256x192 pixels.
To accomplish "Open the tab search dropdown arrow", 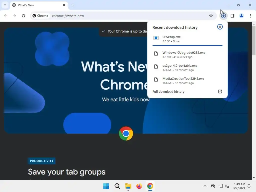I will pyautogui.click(x=5, y=5).
